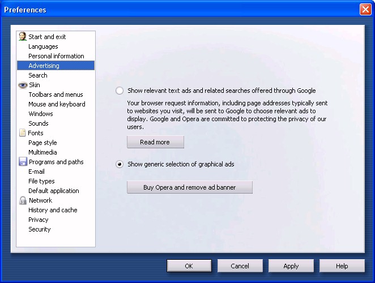The image size is (375, 283).
Task: Go to the Windows preferences page
Action: pyautogui.click(x=41, y=114)
